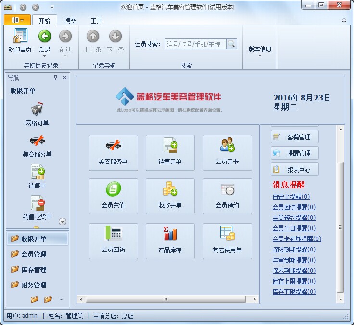Pin the 导航 navigation panel
This screenshot has width=354, height=325.
(x=55, y=78)
